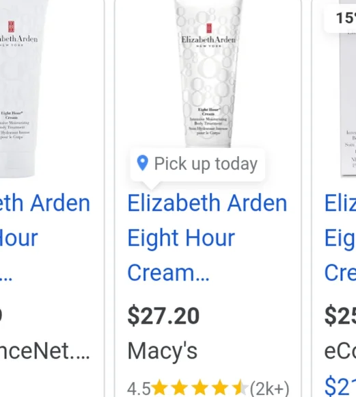The height and width of the screenshot is (397, 356).
Task: Open the (2k+) reviews count
Action: coord(269,388)
